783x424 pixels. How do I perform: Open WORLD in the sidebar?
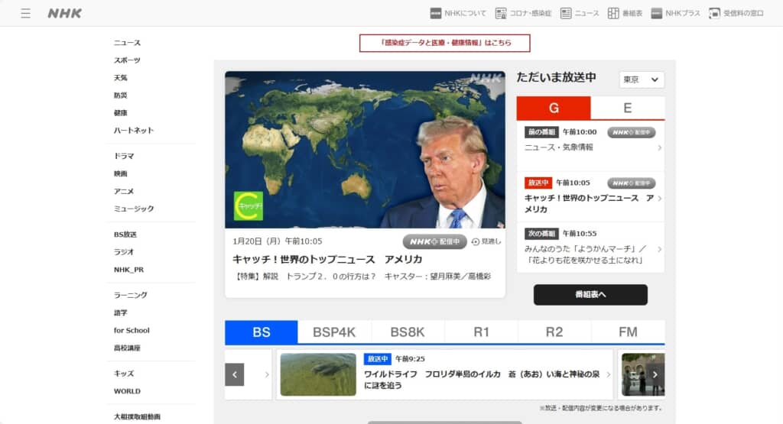coord(127,391)
